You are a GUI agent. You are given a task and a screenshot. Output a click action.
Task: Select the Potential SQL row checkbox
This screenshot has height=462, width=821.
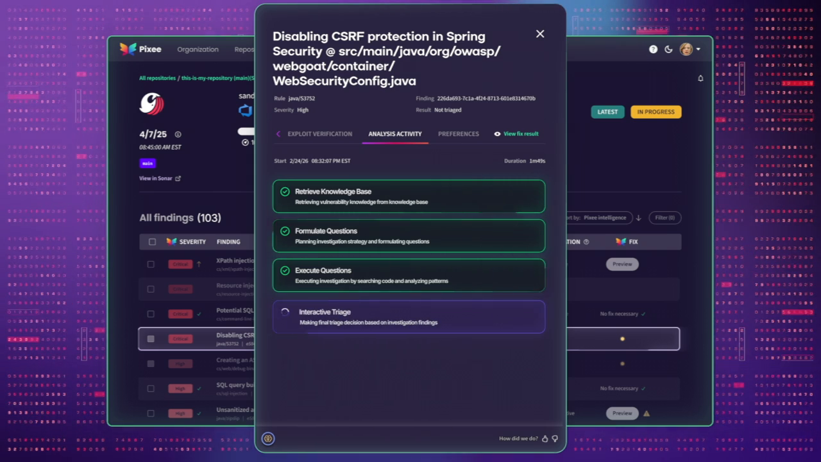[151, 314]
